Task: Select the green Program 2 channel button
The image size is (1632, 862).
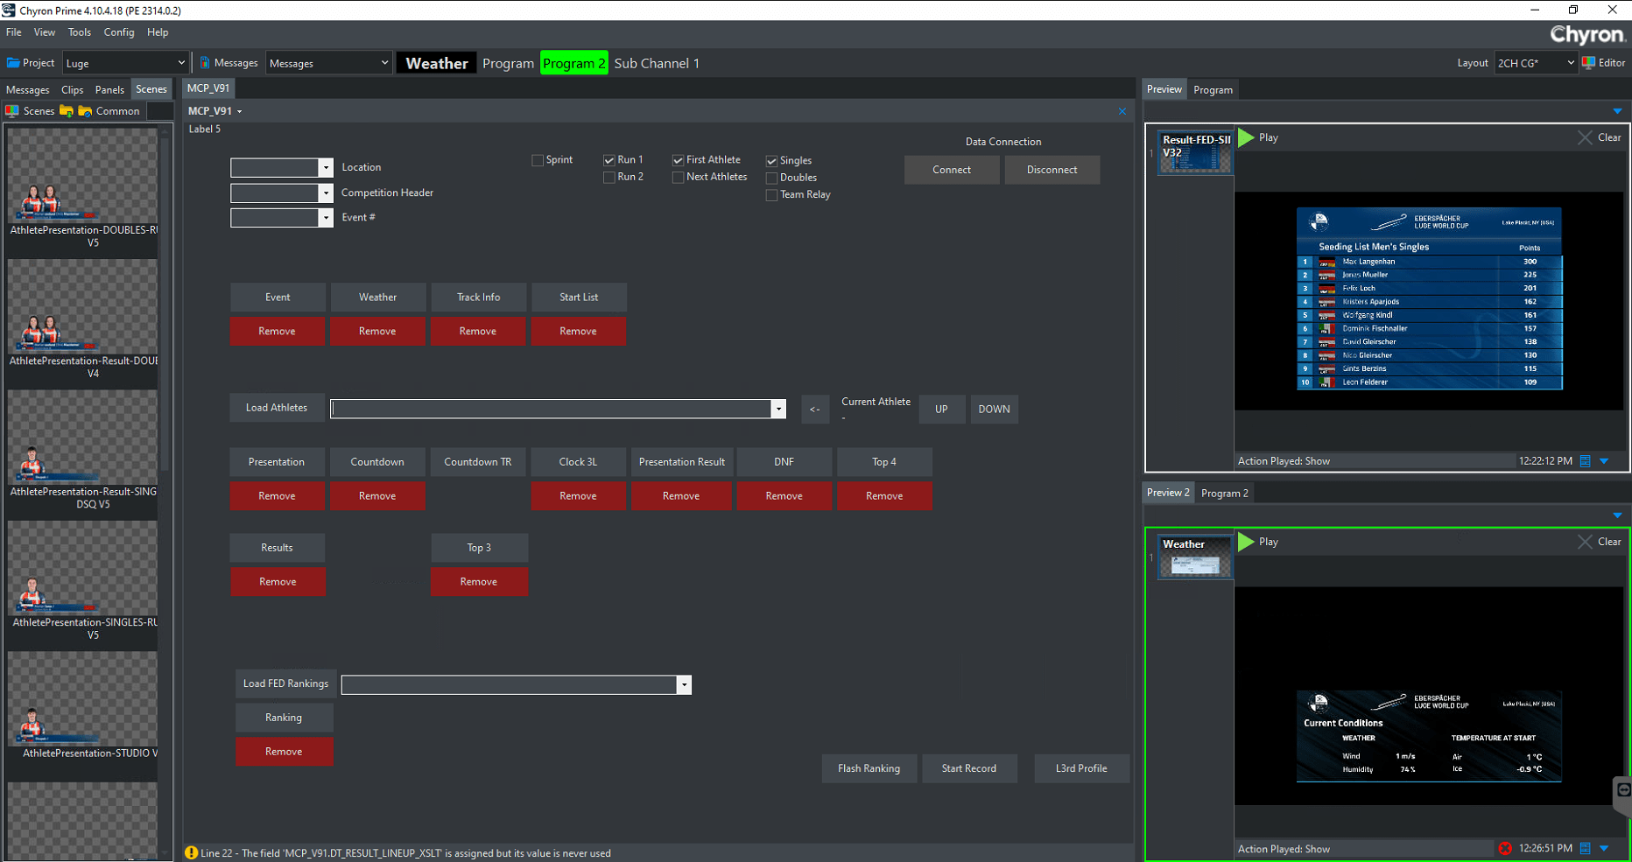Action: coord(574,63)
